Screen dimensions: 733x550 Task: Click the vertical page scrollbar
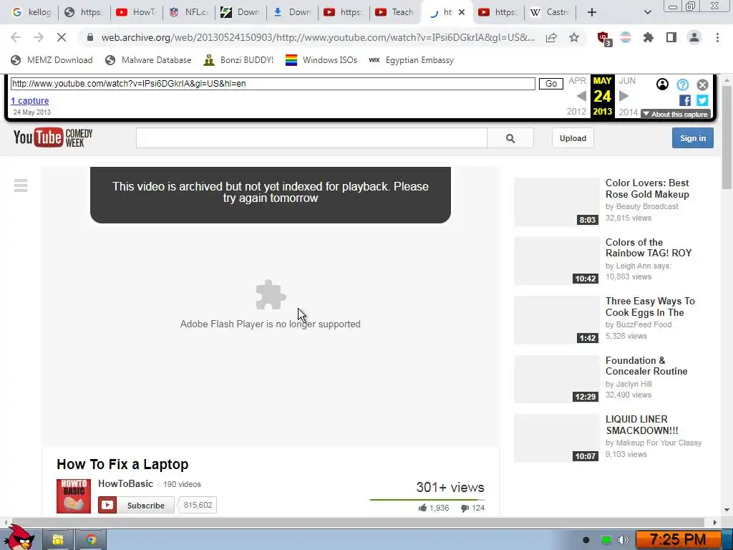[x=727, y=138]
